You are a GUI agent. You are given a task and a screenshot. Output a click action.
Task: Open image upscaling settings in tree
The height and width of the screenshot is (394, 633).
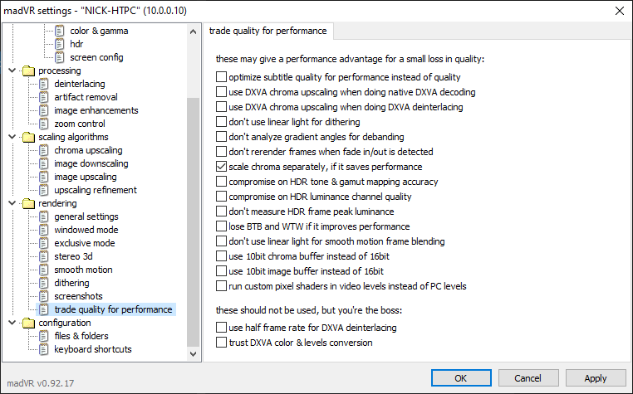[86, 177]
